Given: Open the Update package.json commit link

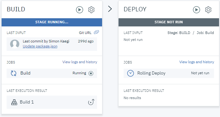Looking at the screenshot, I should (40, 46).
